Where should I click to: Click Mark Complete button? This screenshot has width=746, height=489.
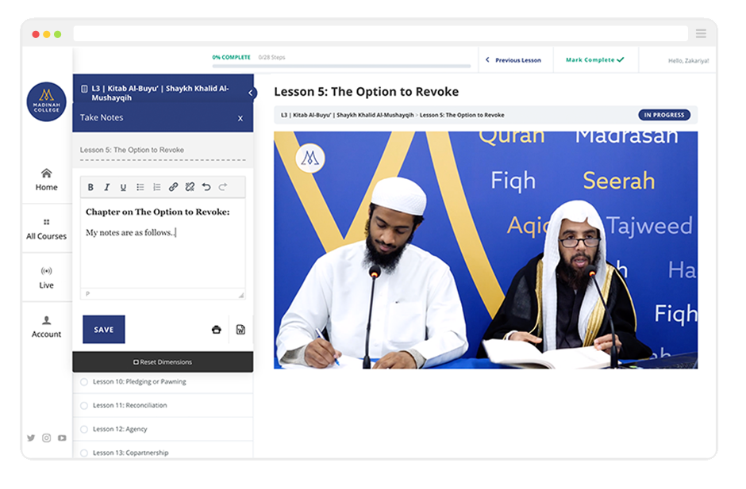click(x=594, y=60)
